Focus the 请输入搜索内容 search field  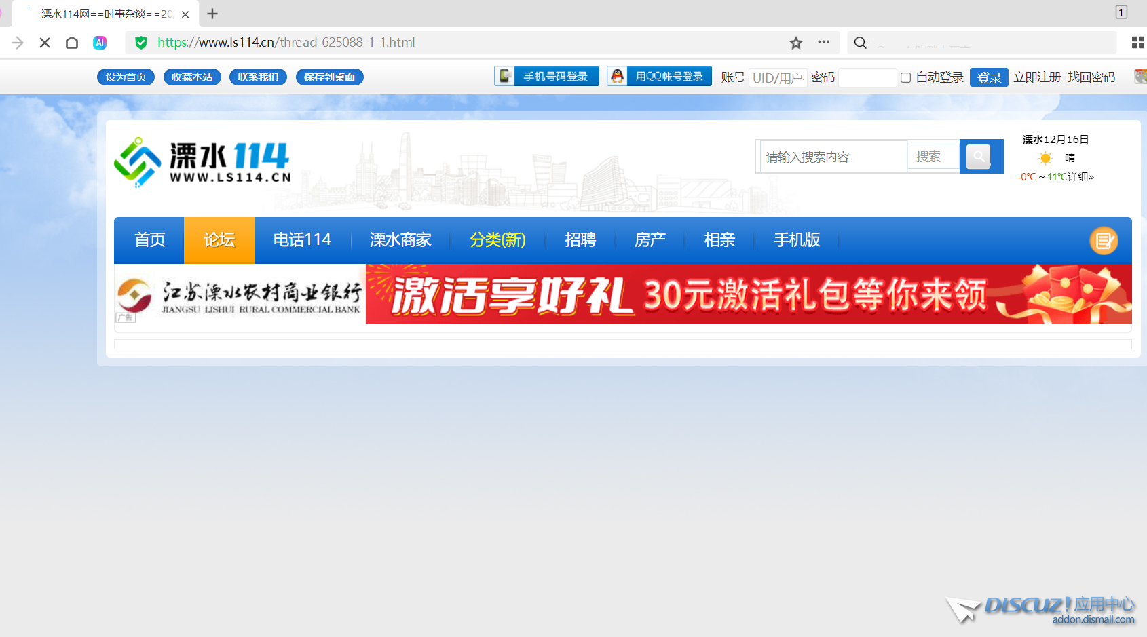coord(833,157)
